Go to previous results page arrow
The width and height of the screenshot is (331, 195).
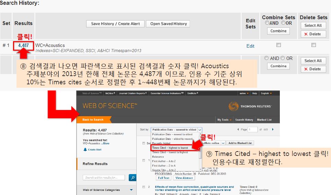pyautogui.click(x=238, y=130)
